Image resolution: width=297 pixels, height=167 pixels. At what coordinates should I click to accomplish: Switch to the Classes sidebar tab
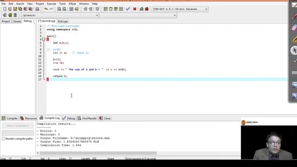[x=17, y=21]
